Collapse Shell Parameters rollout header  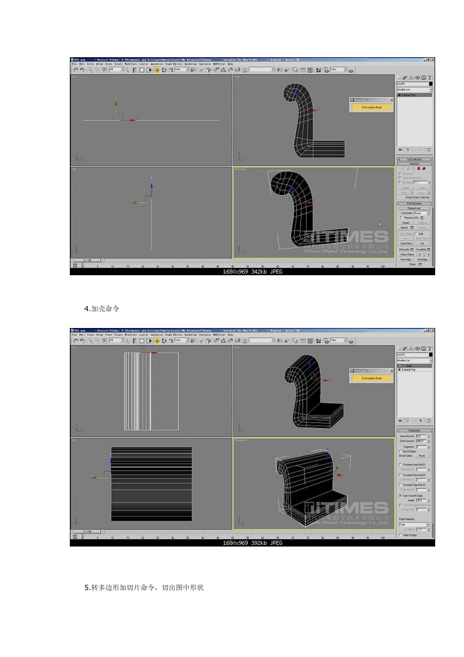[414, 430]
